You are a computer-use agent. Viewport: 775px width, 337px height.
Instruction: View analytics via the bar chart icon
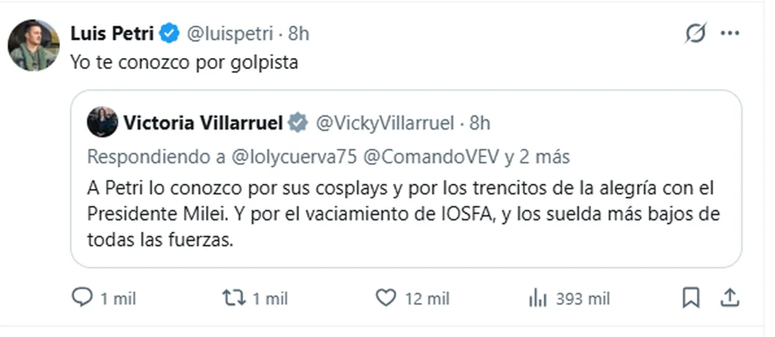pos(538,298)
